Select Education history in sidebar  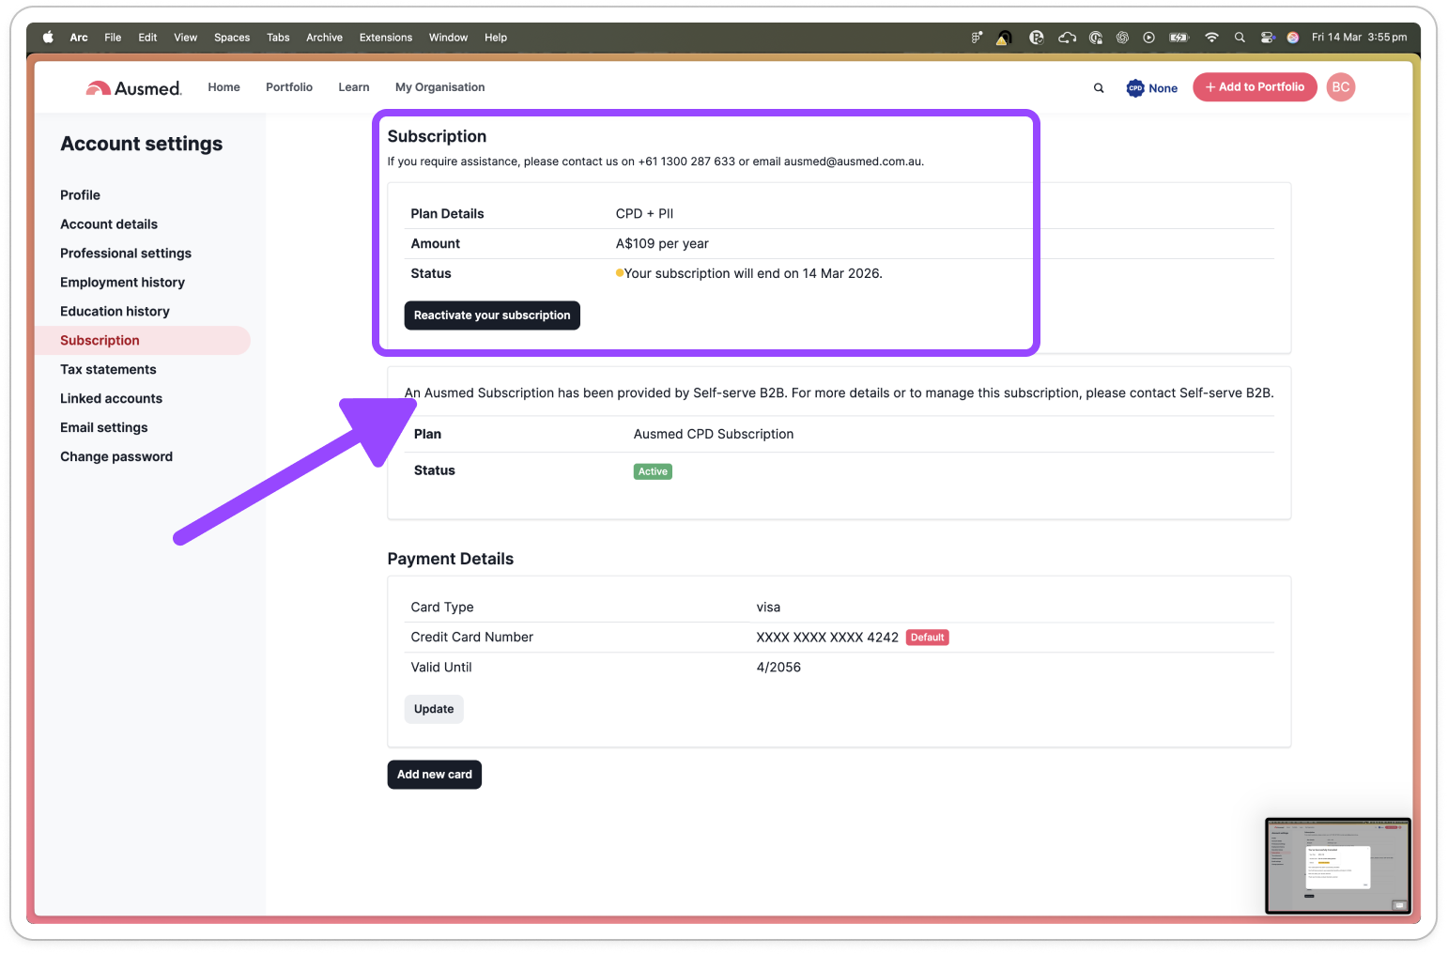115,312
